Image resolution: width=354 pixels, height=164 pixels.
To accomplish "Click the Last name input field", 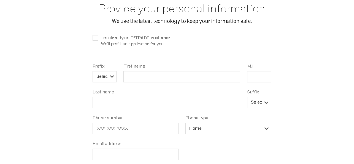I will tap(166, 102).
